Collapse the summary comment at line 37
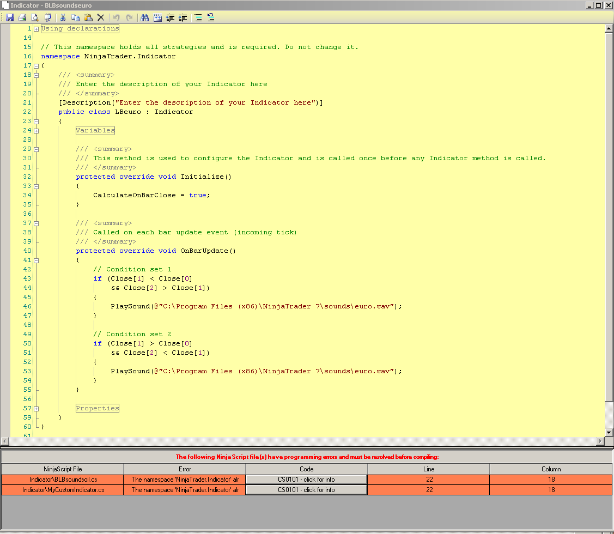The image size is (614, 534). [x=36, y=224]
